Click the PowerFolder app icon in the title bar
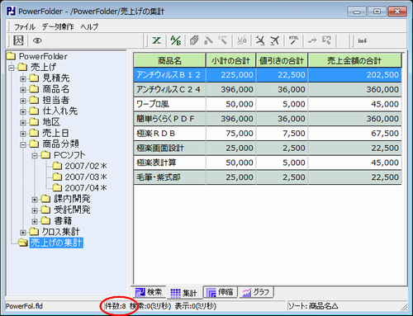The width and height of the screenshot is (413, 316). click(x=12, y=12)
